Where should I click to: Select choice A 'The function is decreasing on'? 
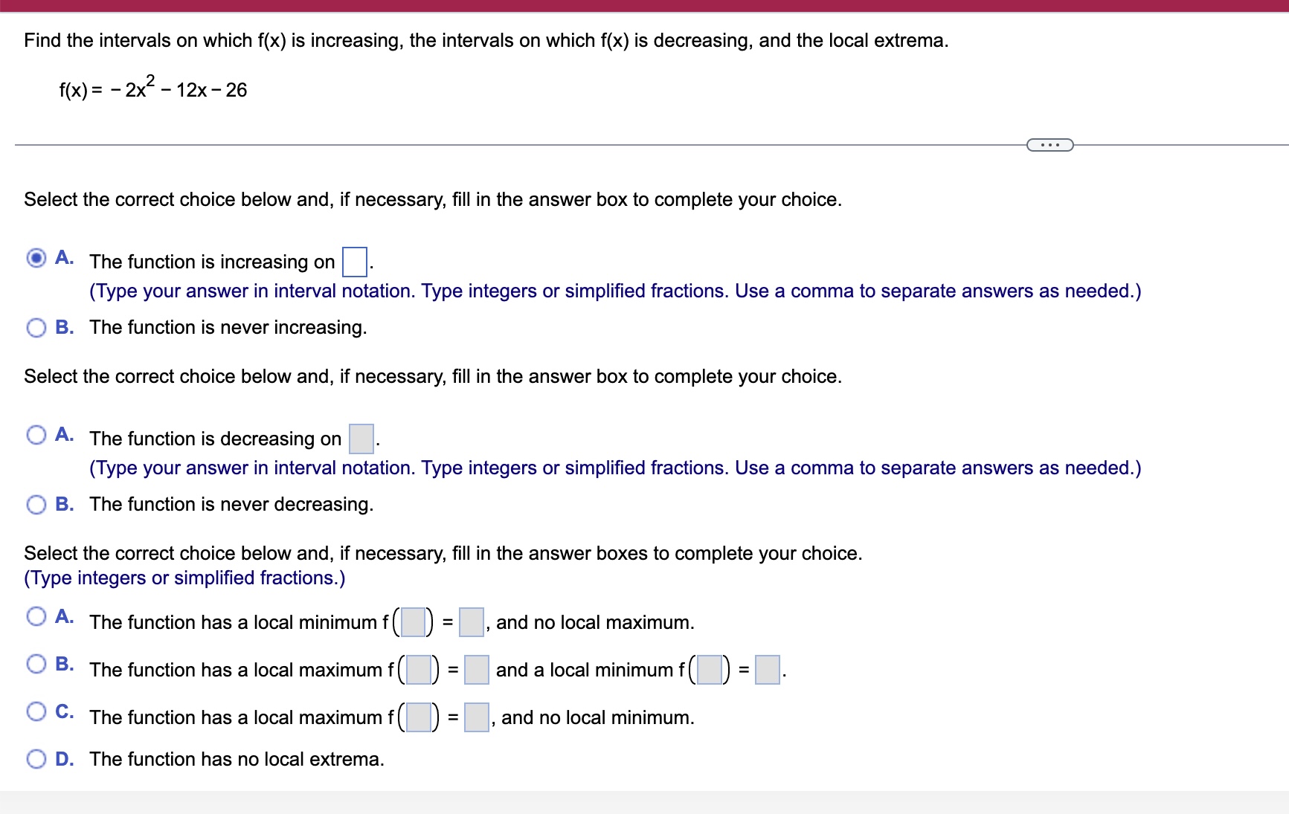36,435
